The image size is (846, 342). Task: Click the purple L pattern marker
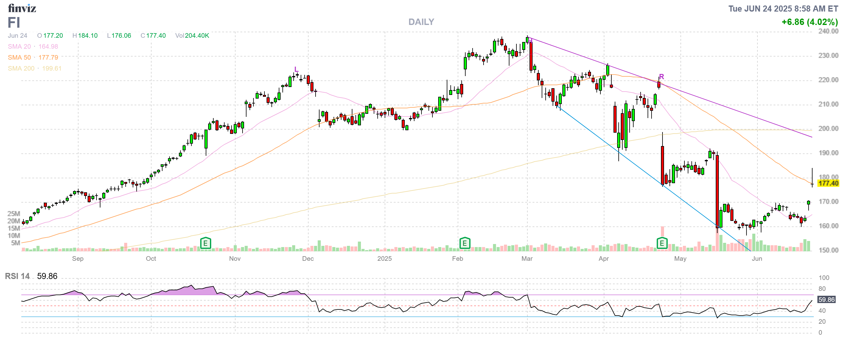296,69
